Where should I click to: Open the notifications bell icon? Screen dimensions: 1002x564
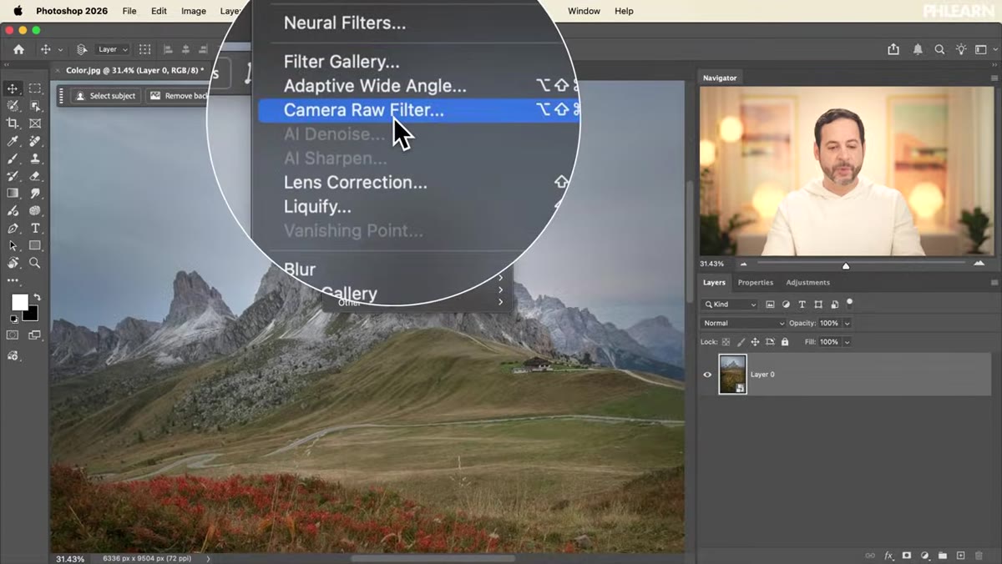click(x=918, y=49)
